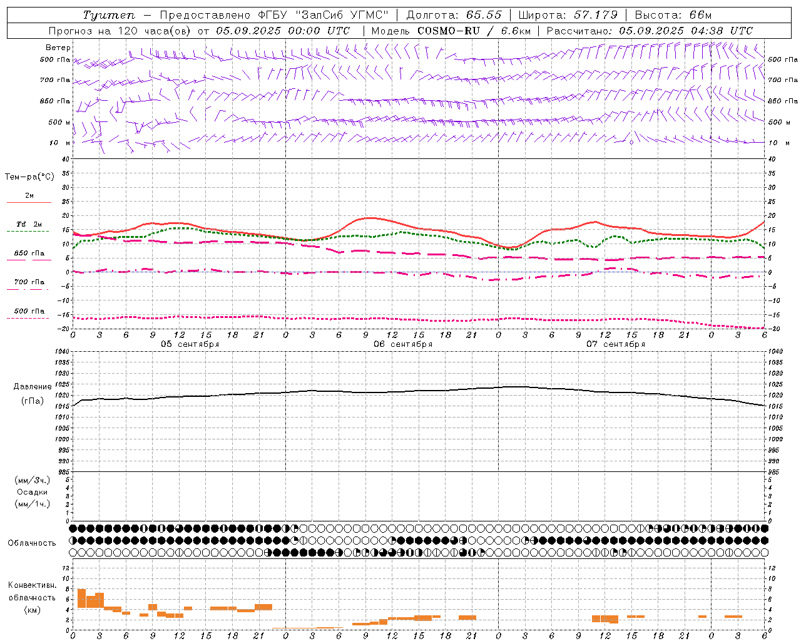Click the '700 гПа' temperature legend entry
This screenshot has height=641, width=801.
(x=29, y=282)
